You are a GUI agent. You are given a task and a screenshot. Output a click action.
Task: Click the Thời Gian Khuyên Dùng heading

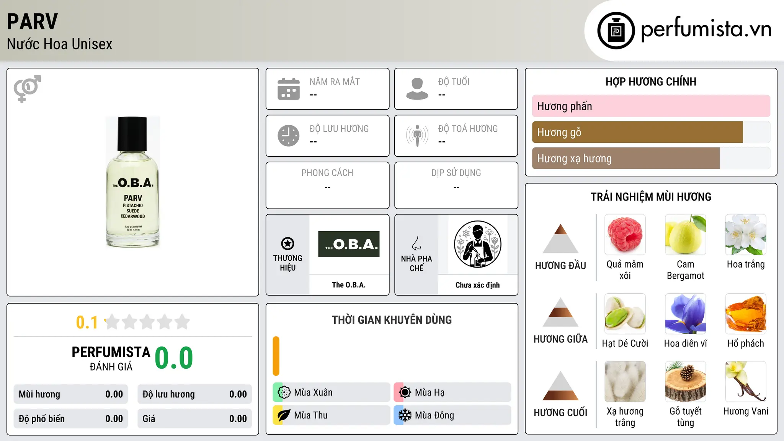pos(392,320)
